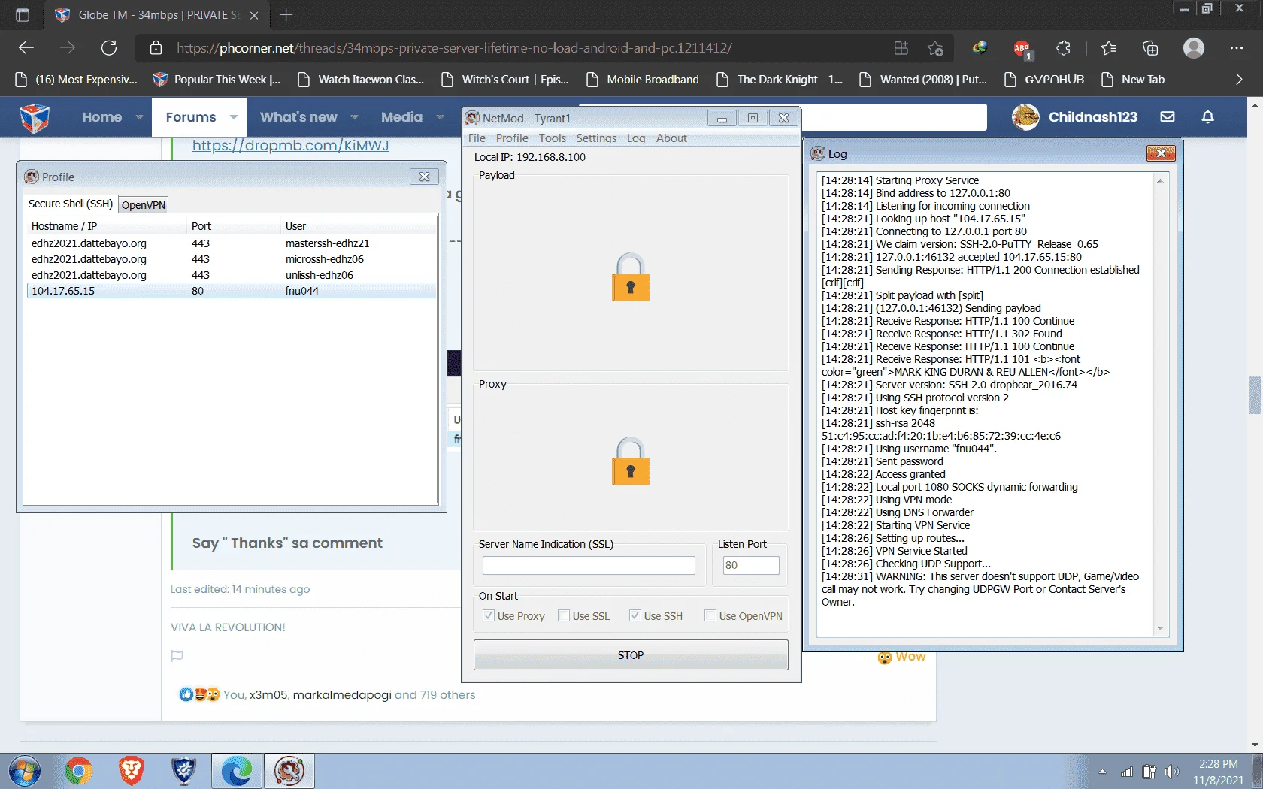Select row with user masterssh-edhz21

point(232,243)
